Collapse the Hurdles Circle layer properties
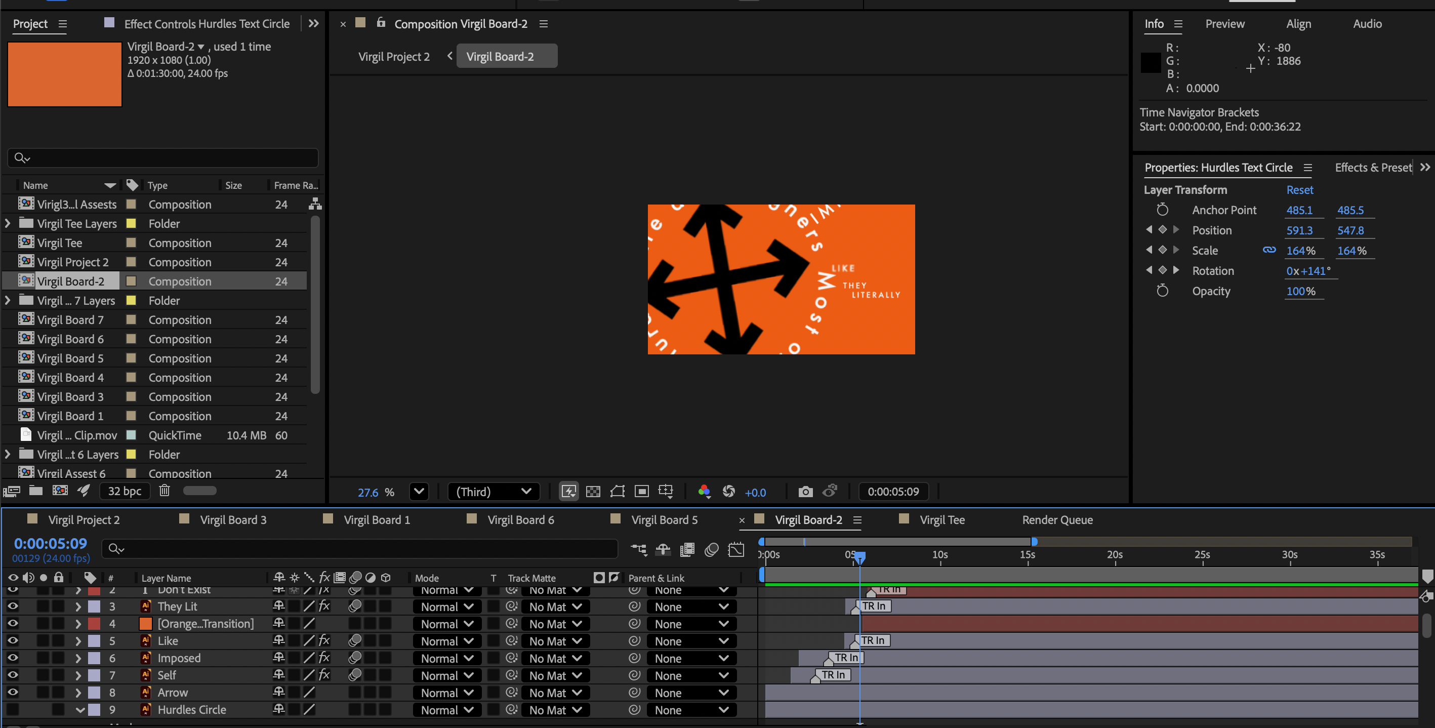Screen dimensions: 1435x728 click(79, 710)
